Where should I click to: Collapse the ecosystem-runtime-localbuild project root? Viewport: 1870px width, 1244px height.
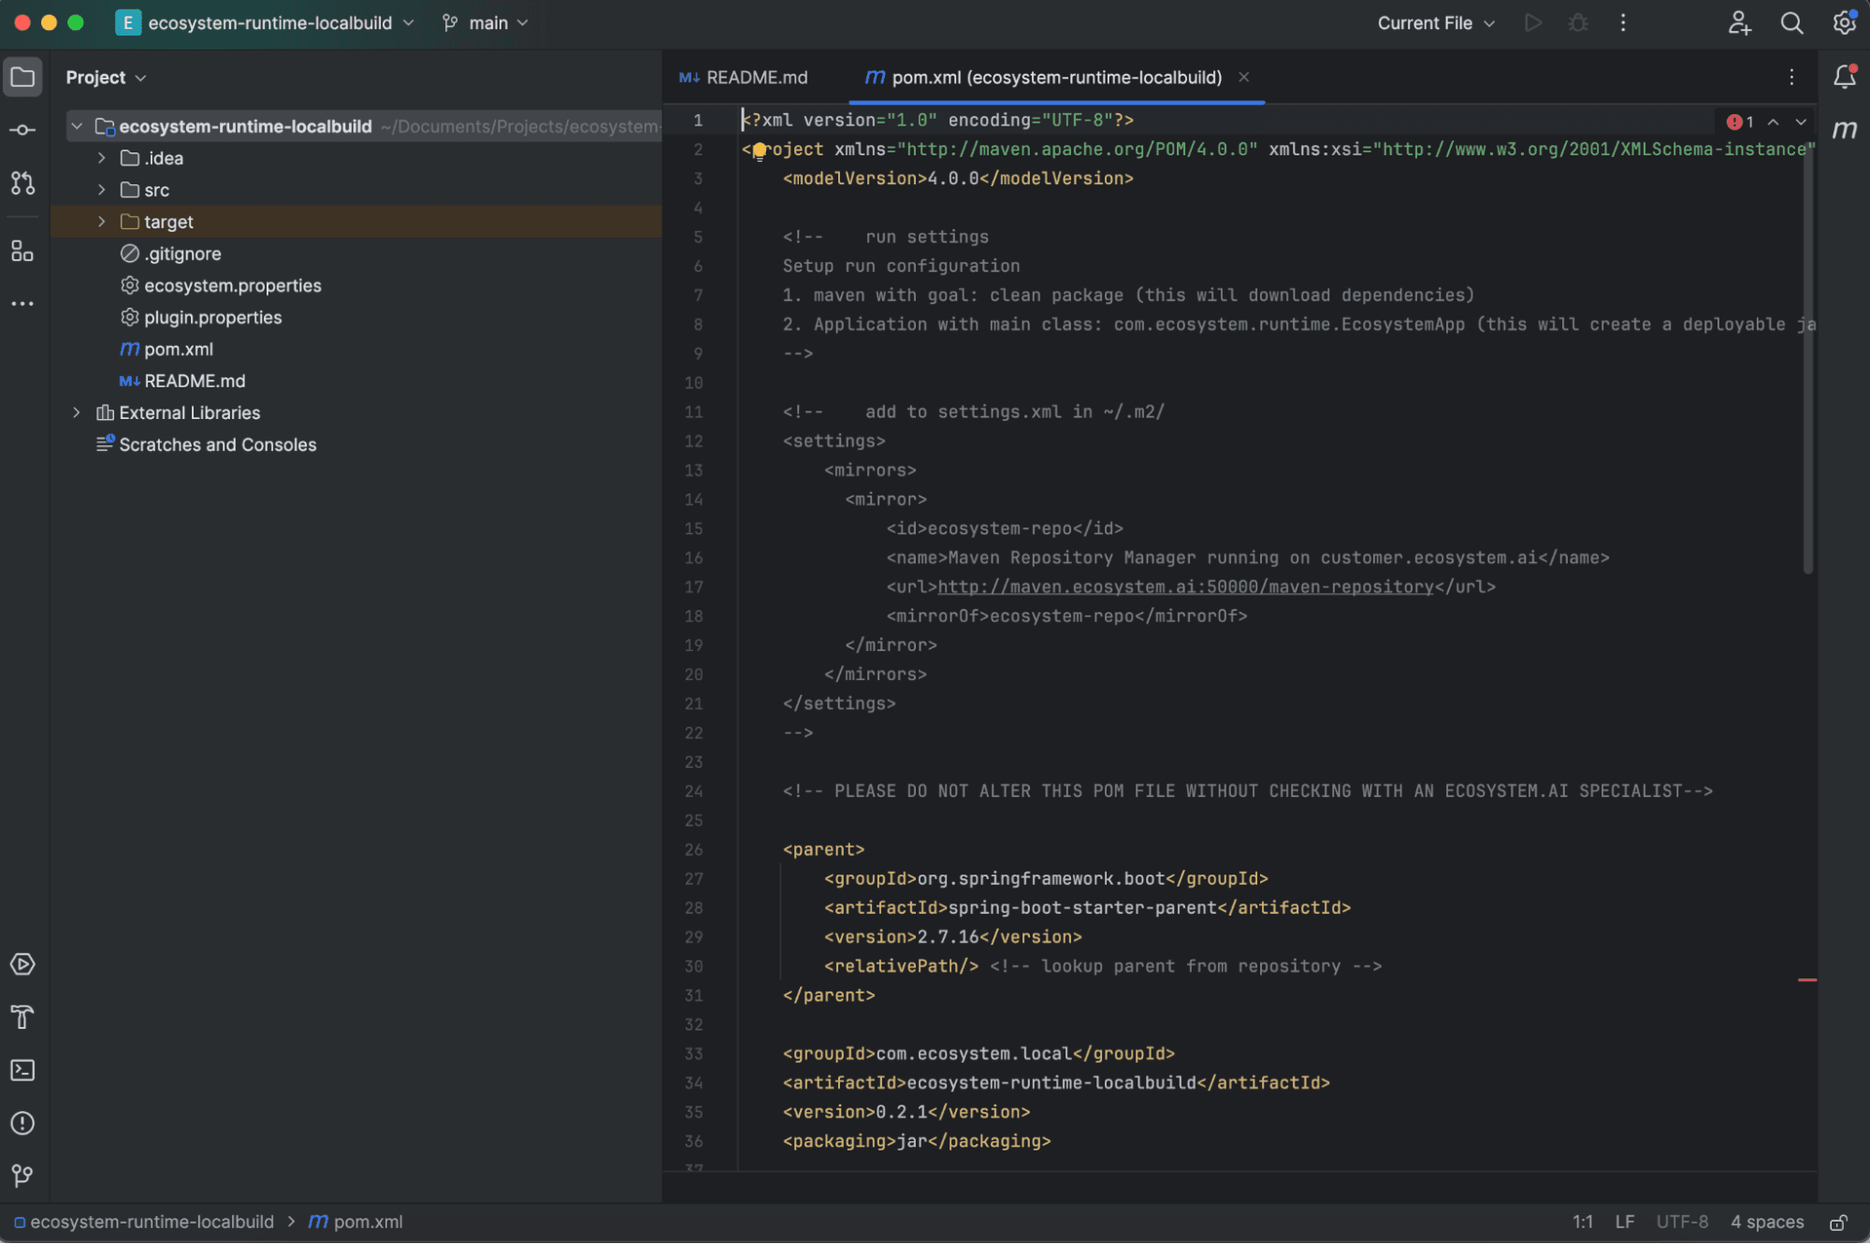pos(79,126)
